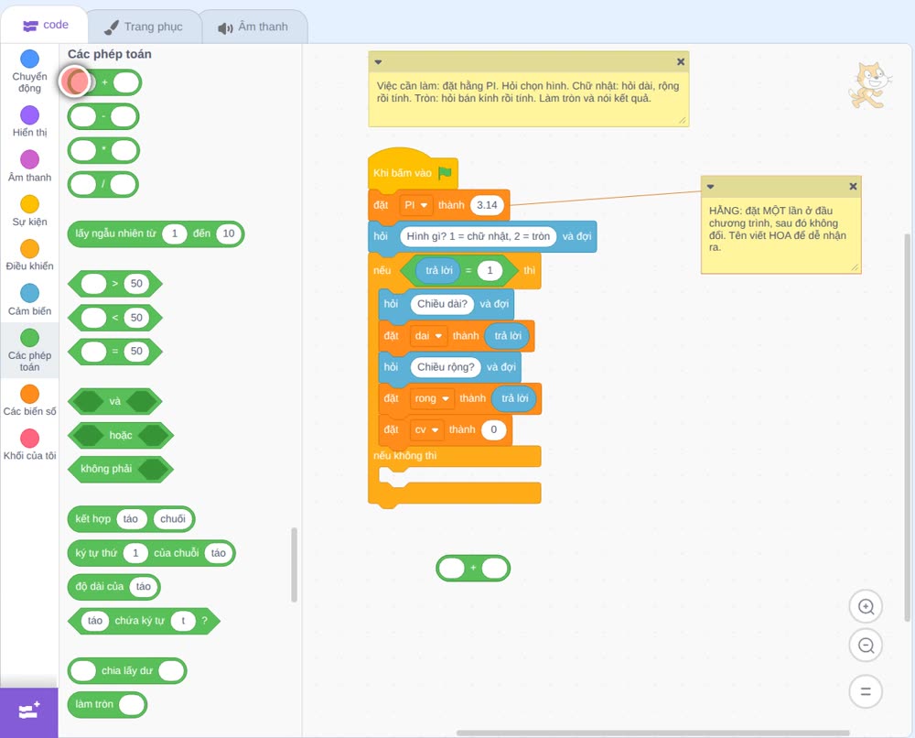Open the Điều khiển block category
Screen dimensions: 915x738
coord(30,255)
